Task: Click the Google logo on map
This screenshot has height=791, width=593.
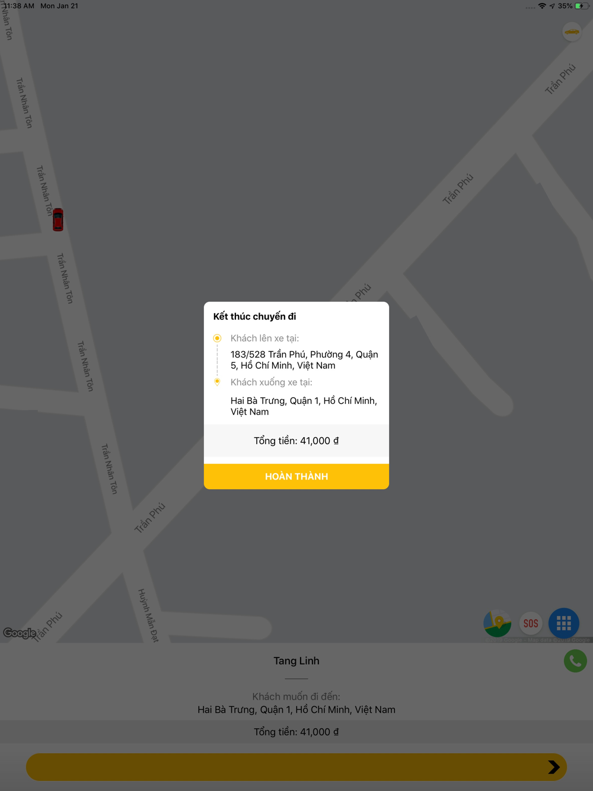Action: pyautogui.click(x=20, y=633)
